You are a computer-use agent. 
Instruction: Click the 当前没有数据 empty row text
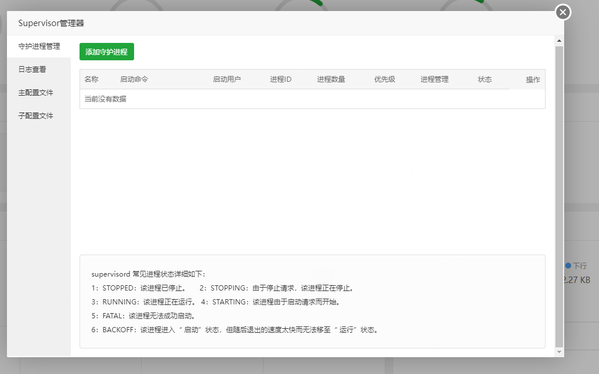106,99
